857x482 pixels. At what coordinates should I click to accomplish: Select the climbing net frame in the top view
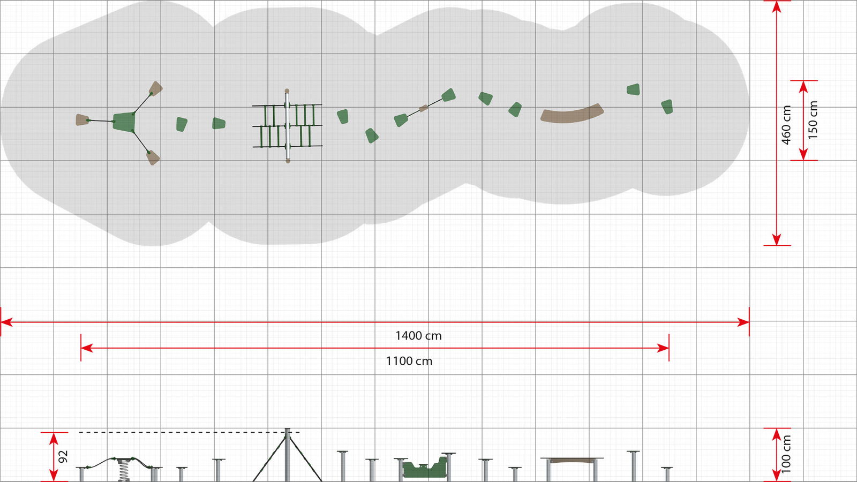(x=287, y=126)
